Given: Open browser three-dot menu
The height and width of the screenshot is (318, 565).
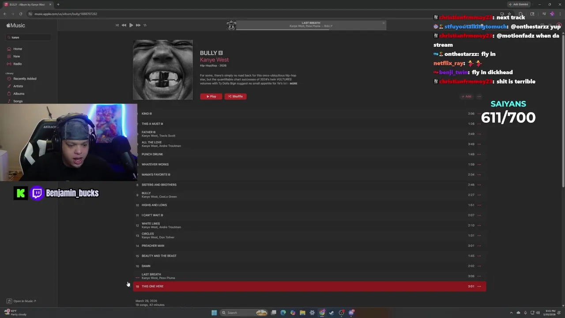Looking at the screenshot, I should [x=561, y=14].
